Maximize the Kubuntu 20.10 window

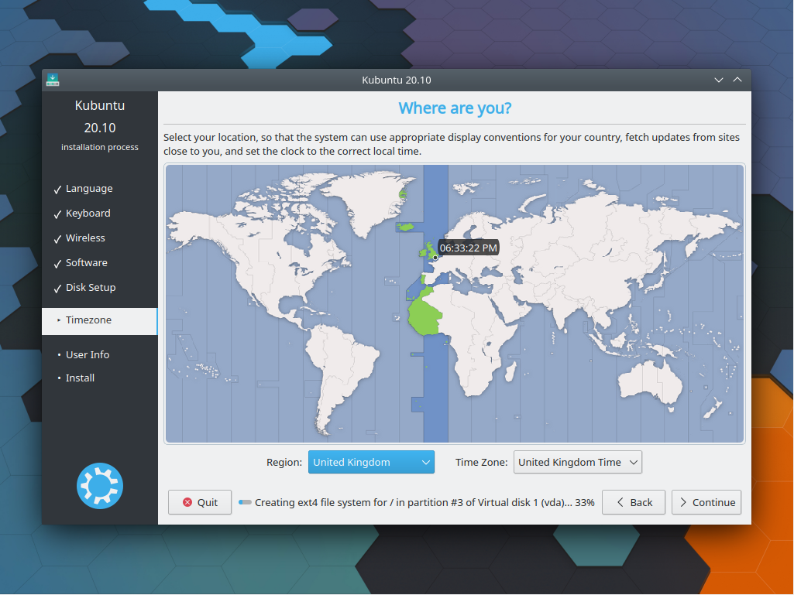737,80
